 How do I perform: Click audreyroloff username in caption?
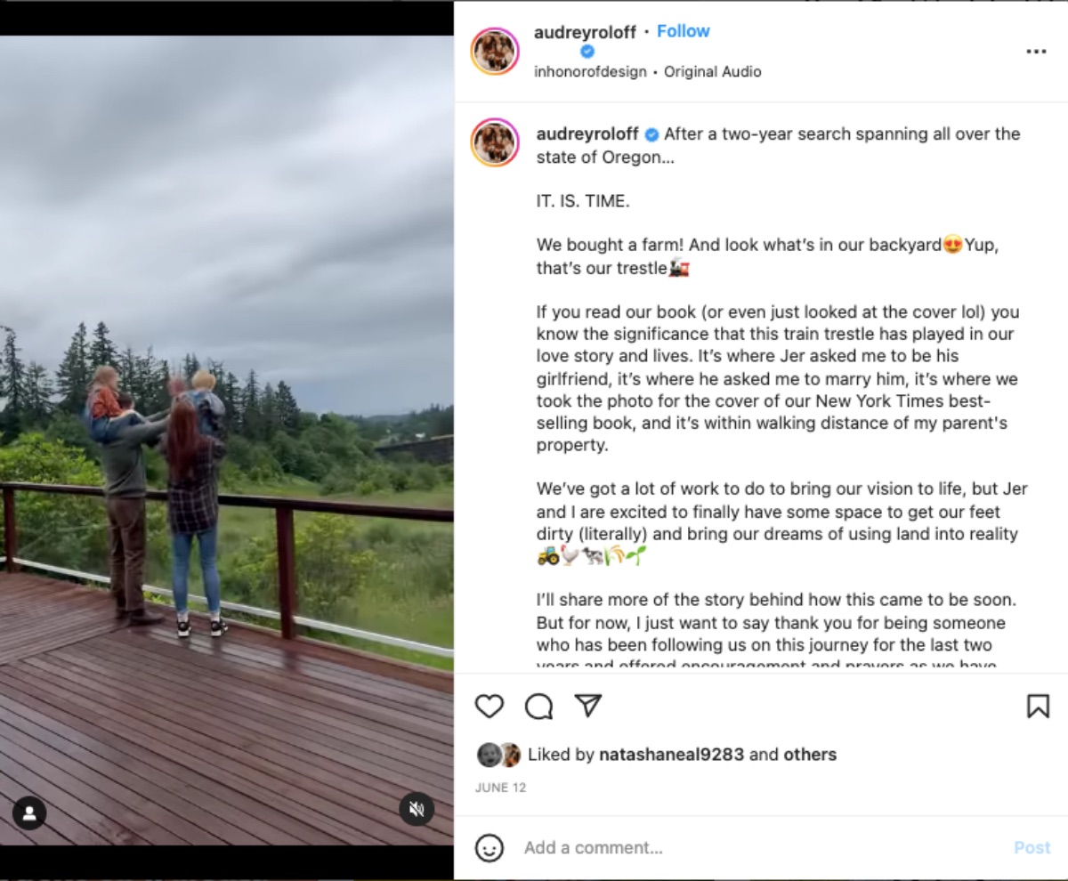pyautogui.click(x=587, y=134)
